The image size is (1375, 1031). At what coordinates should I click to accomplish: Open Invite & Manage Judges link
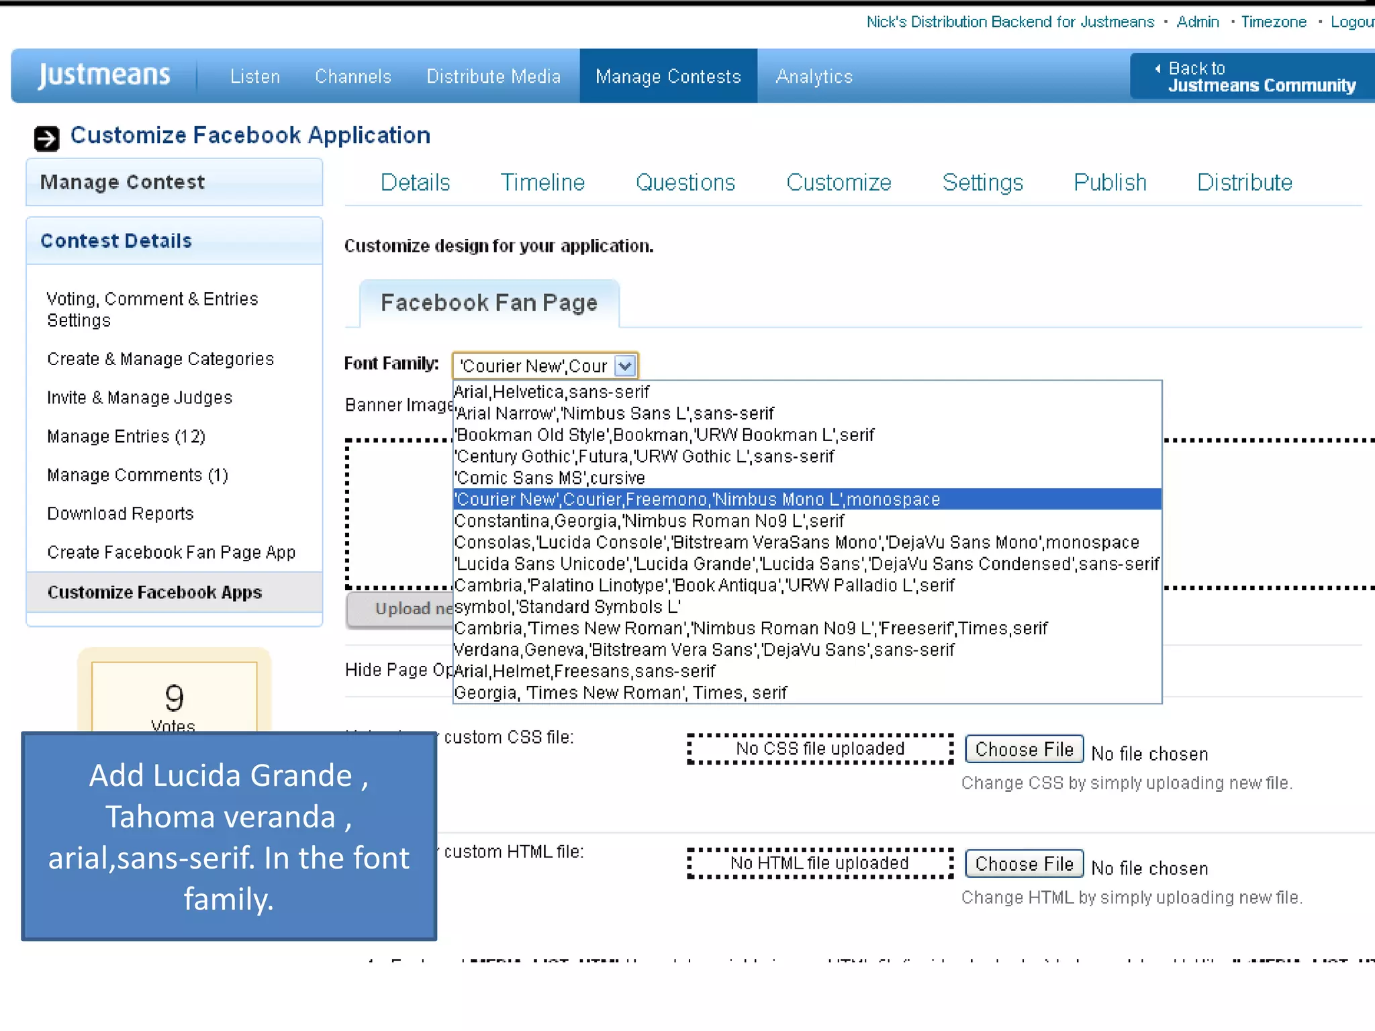point(140,398)
